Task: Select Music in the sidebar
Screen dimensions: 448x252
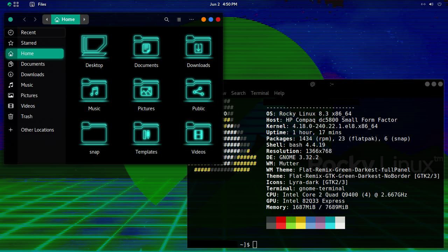Action: (x=35, y=85)
